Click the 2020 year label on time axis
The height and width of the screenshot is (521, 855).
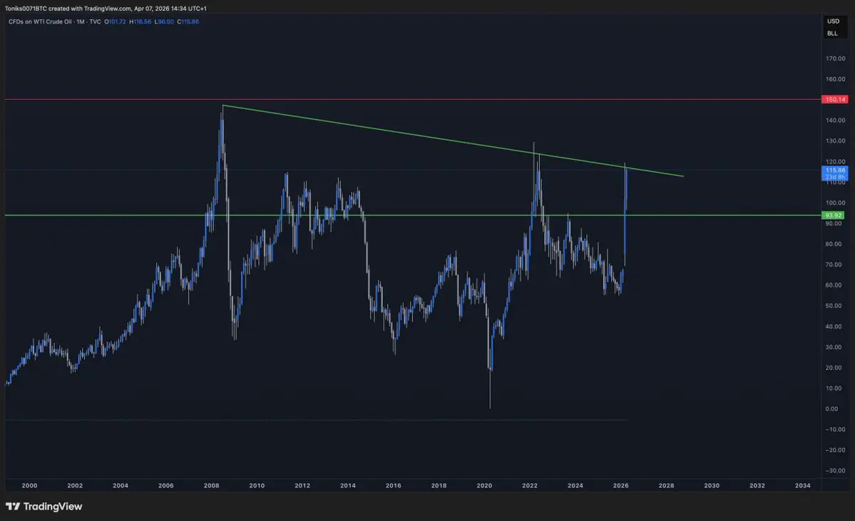pyautogui.click(x=484, y=485)
